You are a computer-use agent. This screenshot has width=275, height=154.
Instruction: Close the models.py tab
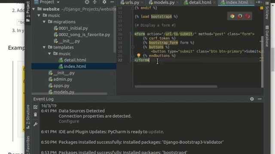177,3
